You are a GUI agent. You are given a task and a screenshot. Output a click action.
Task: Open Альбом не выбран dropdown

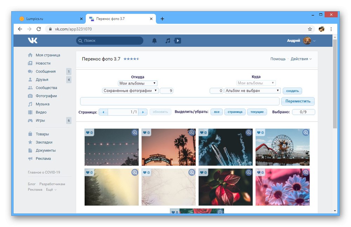pos(252,90)
